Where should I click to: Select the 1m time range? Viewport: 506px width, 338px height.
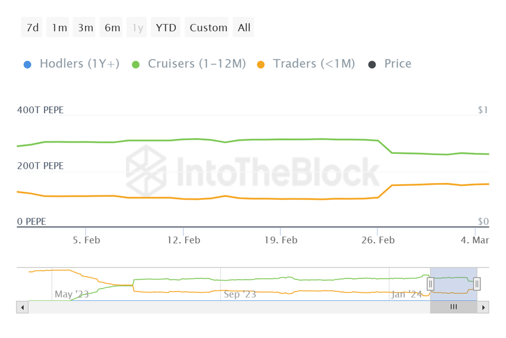(59, 27)
